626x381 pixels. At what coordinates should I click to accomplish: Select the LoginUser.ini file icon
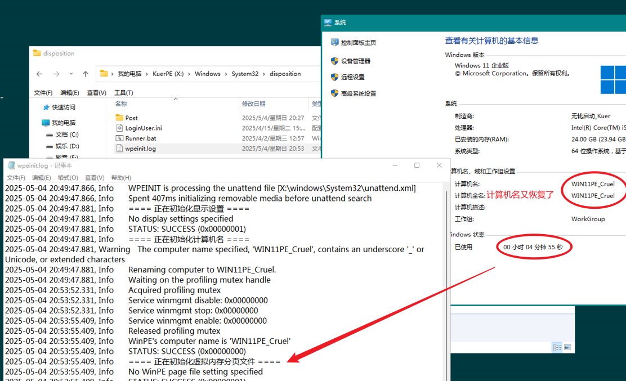(x=119, y=128)
